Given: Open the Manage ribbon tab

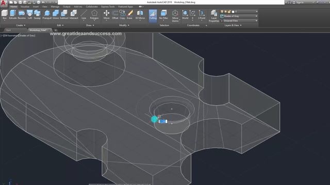Looking at the screenshot, I should coord(55,7).
